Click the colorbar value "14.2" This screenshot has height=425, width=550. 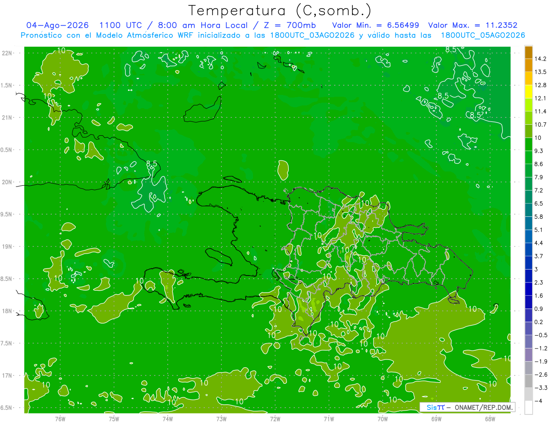click(x=541, y=59)
